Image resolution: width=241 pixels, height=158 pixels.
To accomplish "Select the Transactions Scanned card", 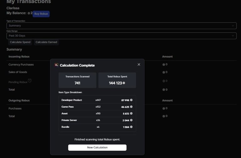I will pyautogui.click(x=77, y=80).
